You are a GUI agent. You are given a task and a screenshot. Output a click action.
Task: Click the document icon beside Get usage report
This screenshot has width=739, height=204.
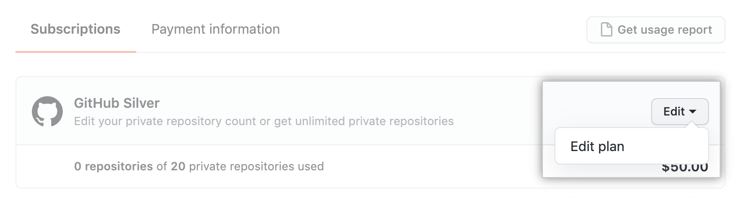pos(606,30)
